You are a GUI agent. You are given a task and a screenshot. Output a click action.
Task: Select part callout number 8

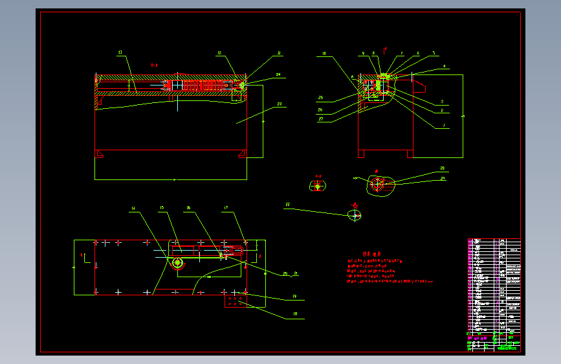[x=373, y=53]
